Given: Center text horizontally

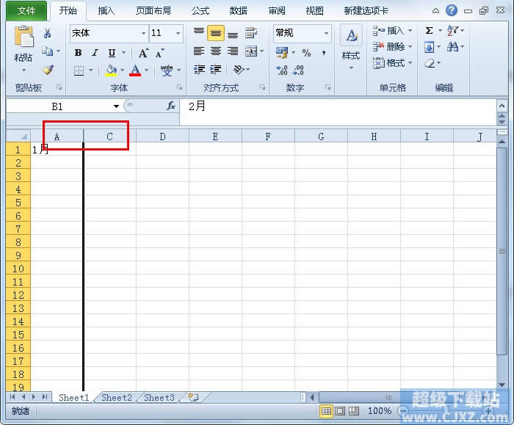Looking at the screenshot, I should click(216, 51).
